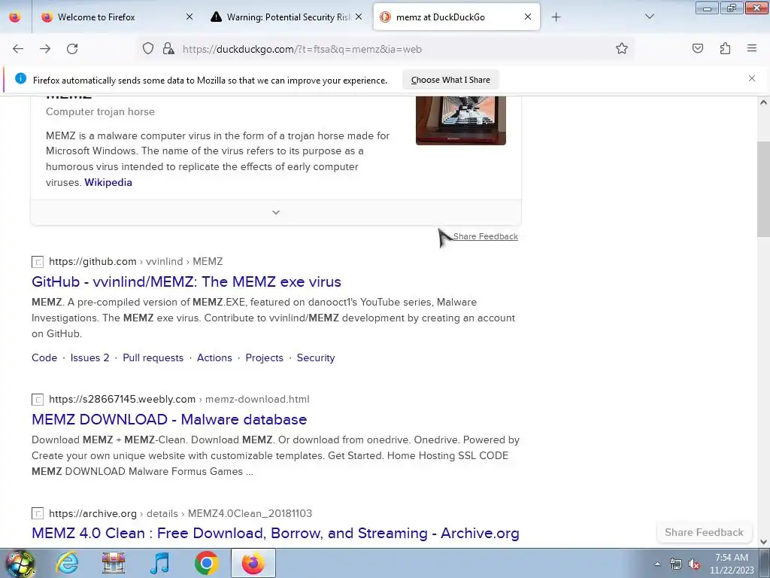Click the floating Share Feedback button

pyautogui.click(x=704, y=532)
